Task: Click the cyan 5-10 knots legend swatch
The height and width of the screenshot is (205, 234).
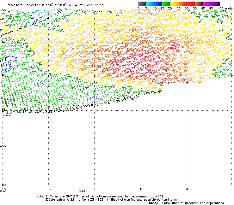Action: (x=150, y=4)
